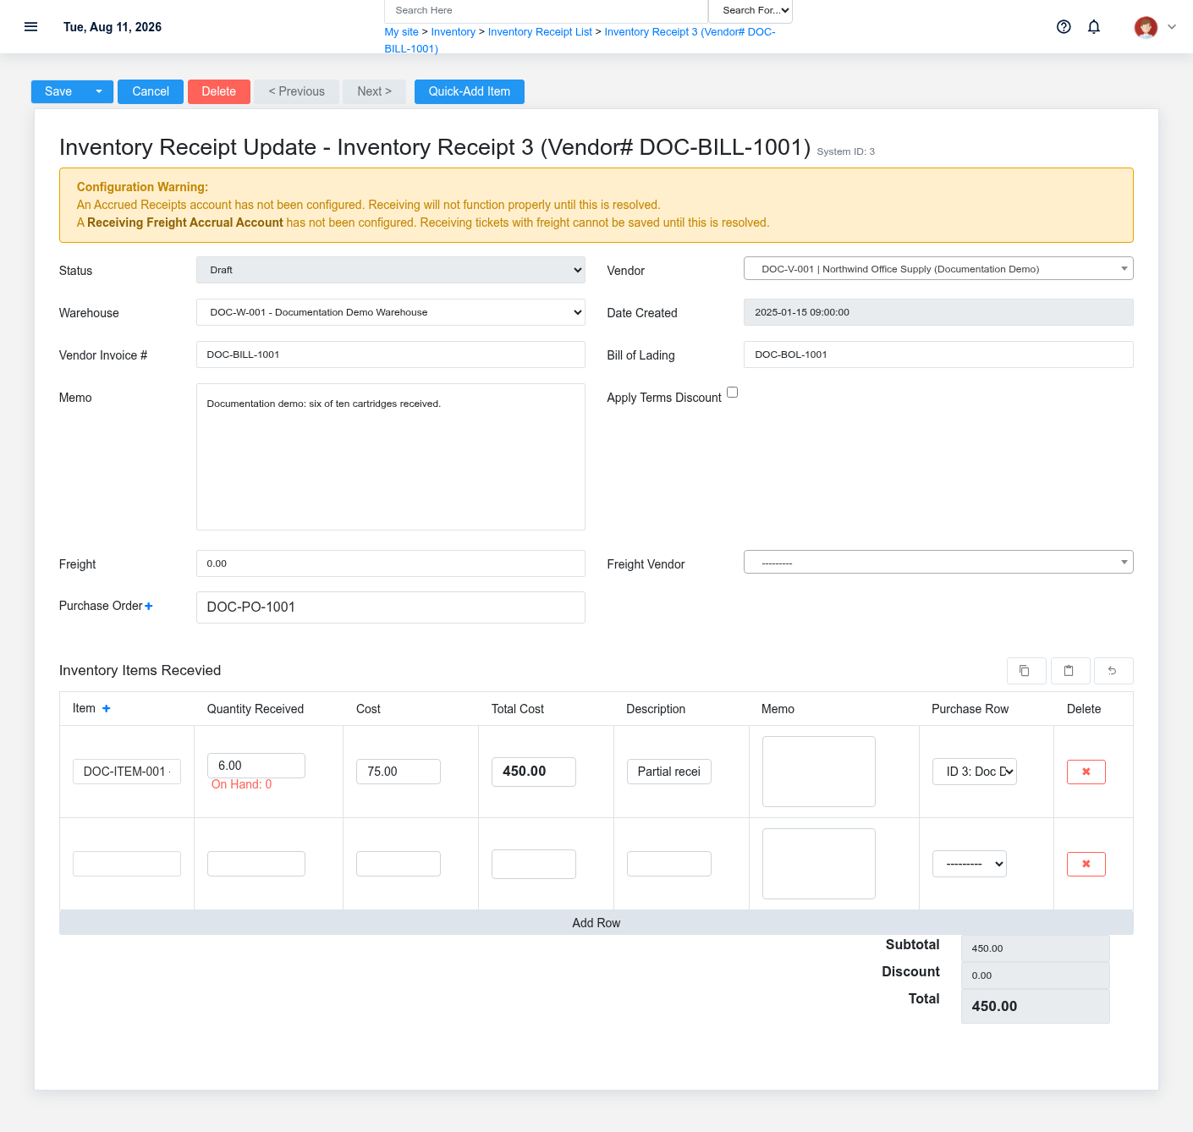
Task: Click the Subtotal value 450.00
Action: point(1036,948)
